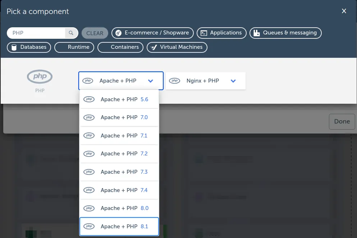The image size is (357, 238).
Task: Toggle the Runtime category filter
Action: click(x=74, y=47)
